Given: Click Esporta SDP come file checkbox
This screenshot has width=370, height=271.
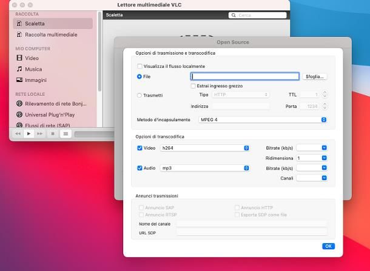Looking at the screenshot, I should point(237,215).
